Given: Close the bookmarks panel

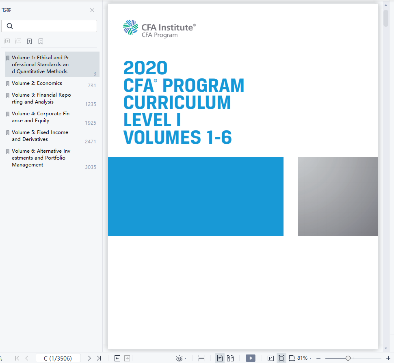Looking at the screenshot, I should (x=92, y=10).
